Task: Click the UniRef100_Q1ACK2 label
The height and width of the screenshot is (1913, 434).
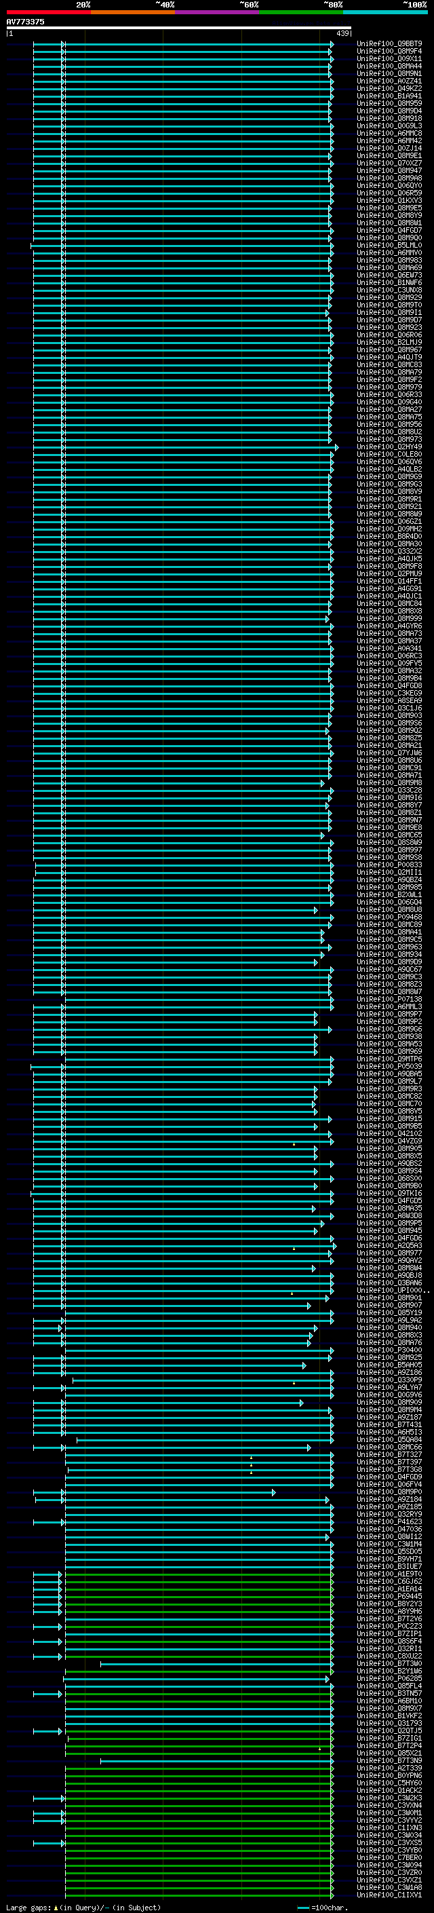Action: [x=389, y=1790]
